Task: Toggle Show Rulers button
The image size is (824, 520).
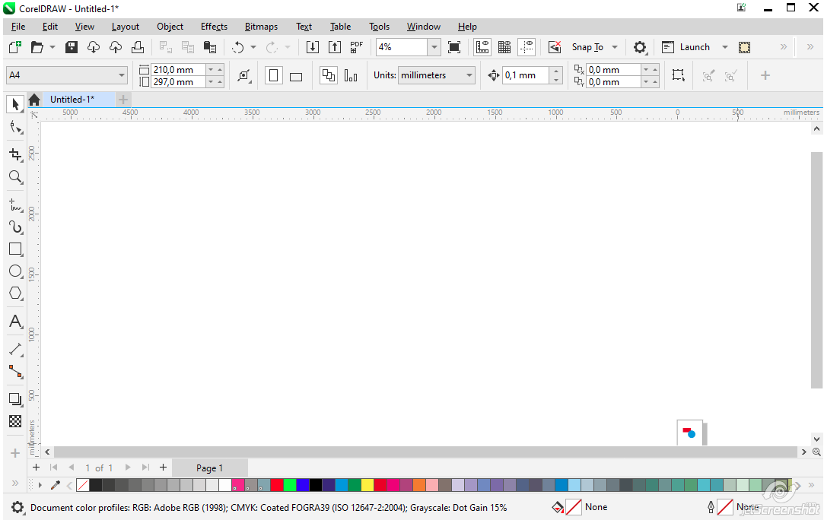Action: (x=482, y=47)
